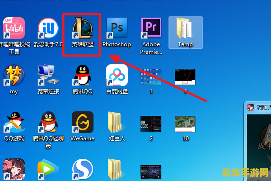Viewport: 271px width, 181px height.
Task: Click the Photoshop label text
Action: 117,44
